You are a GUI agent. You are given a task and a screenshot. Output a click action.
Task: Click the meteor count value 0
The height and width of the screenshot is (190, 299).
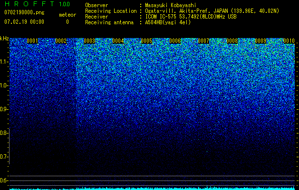68,22
